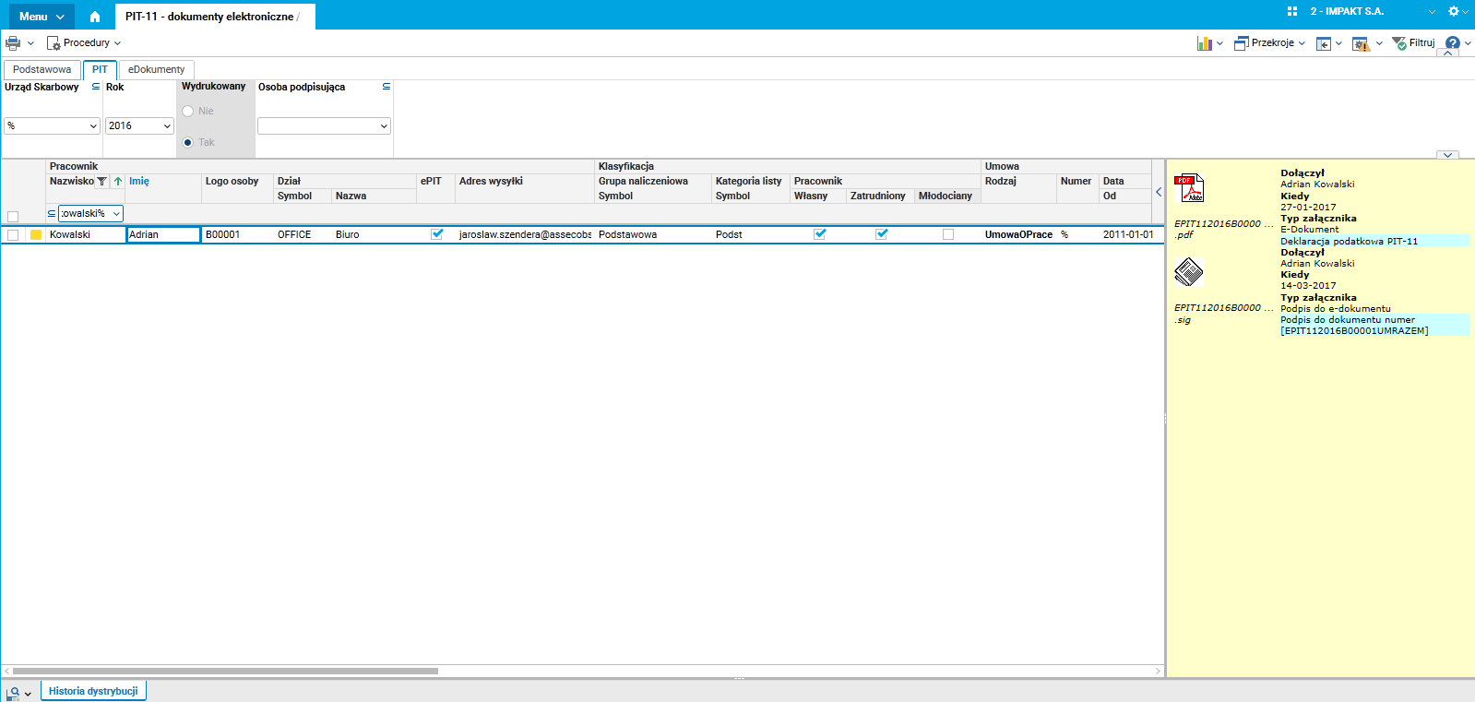Screen dimensions: 1475x702
Task: Toggle the Młodociany checkbox in the Kowalski row
Action: [948, 234]
